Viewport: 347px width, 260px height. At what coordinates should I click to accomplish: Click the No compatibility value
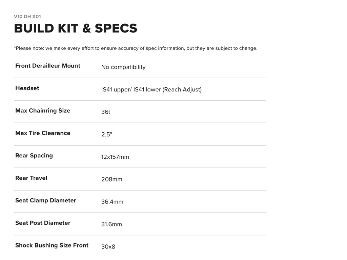pos(123,67)
